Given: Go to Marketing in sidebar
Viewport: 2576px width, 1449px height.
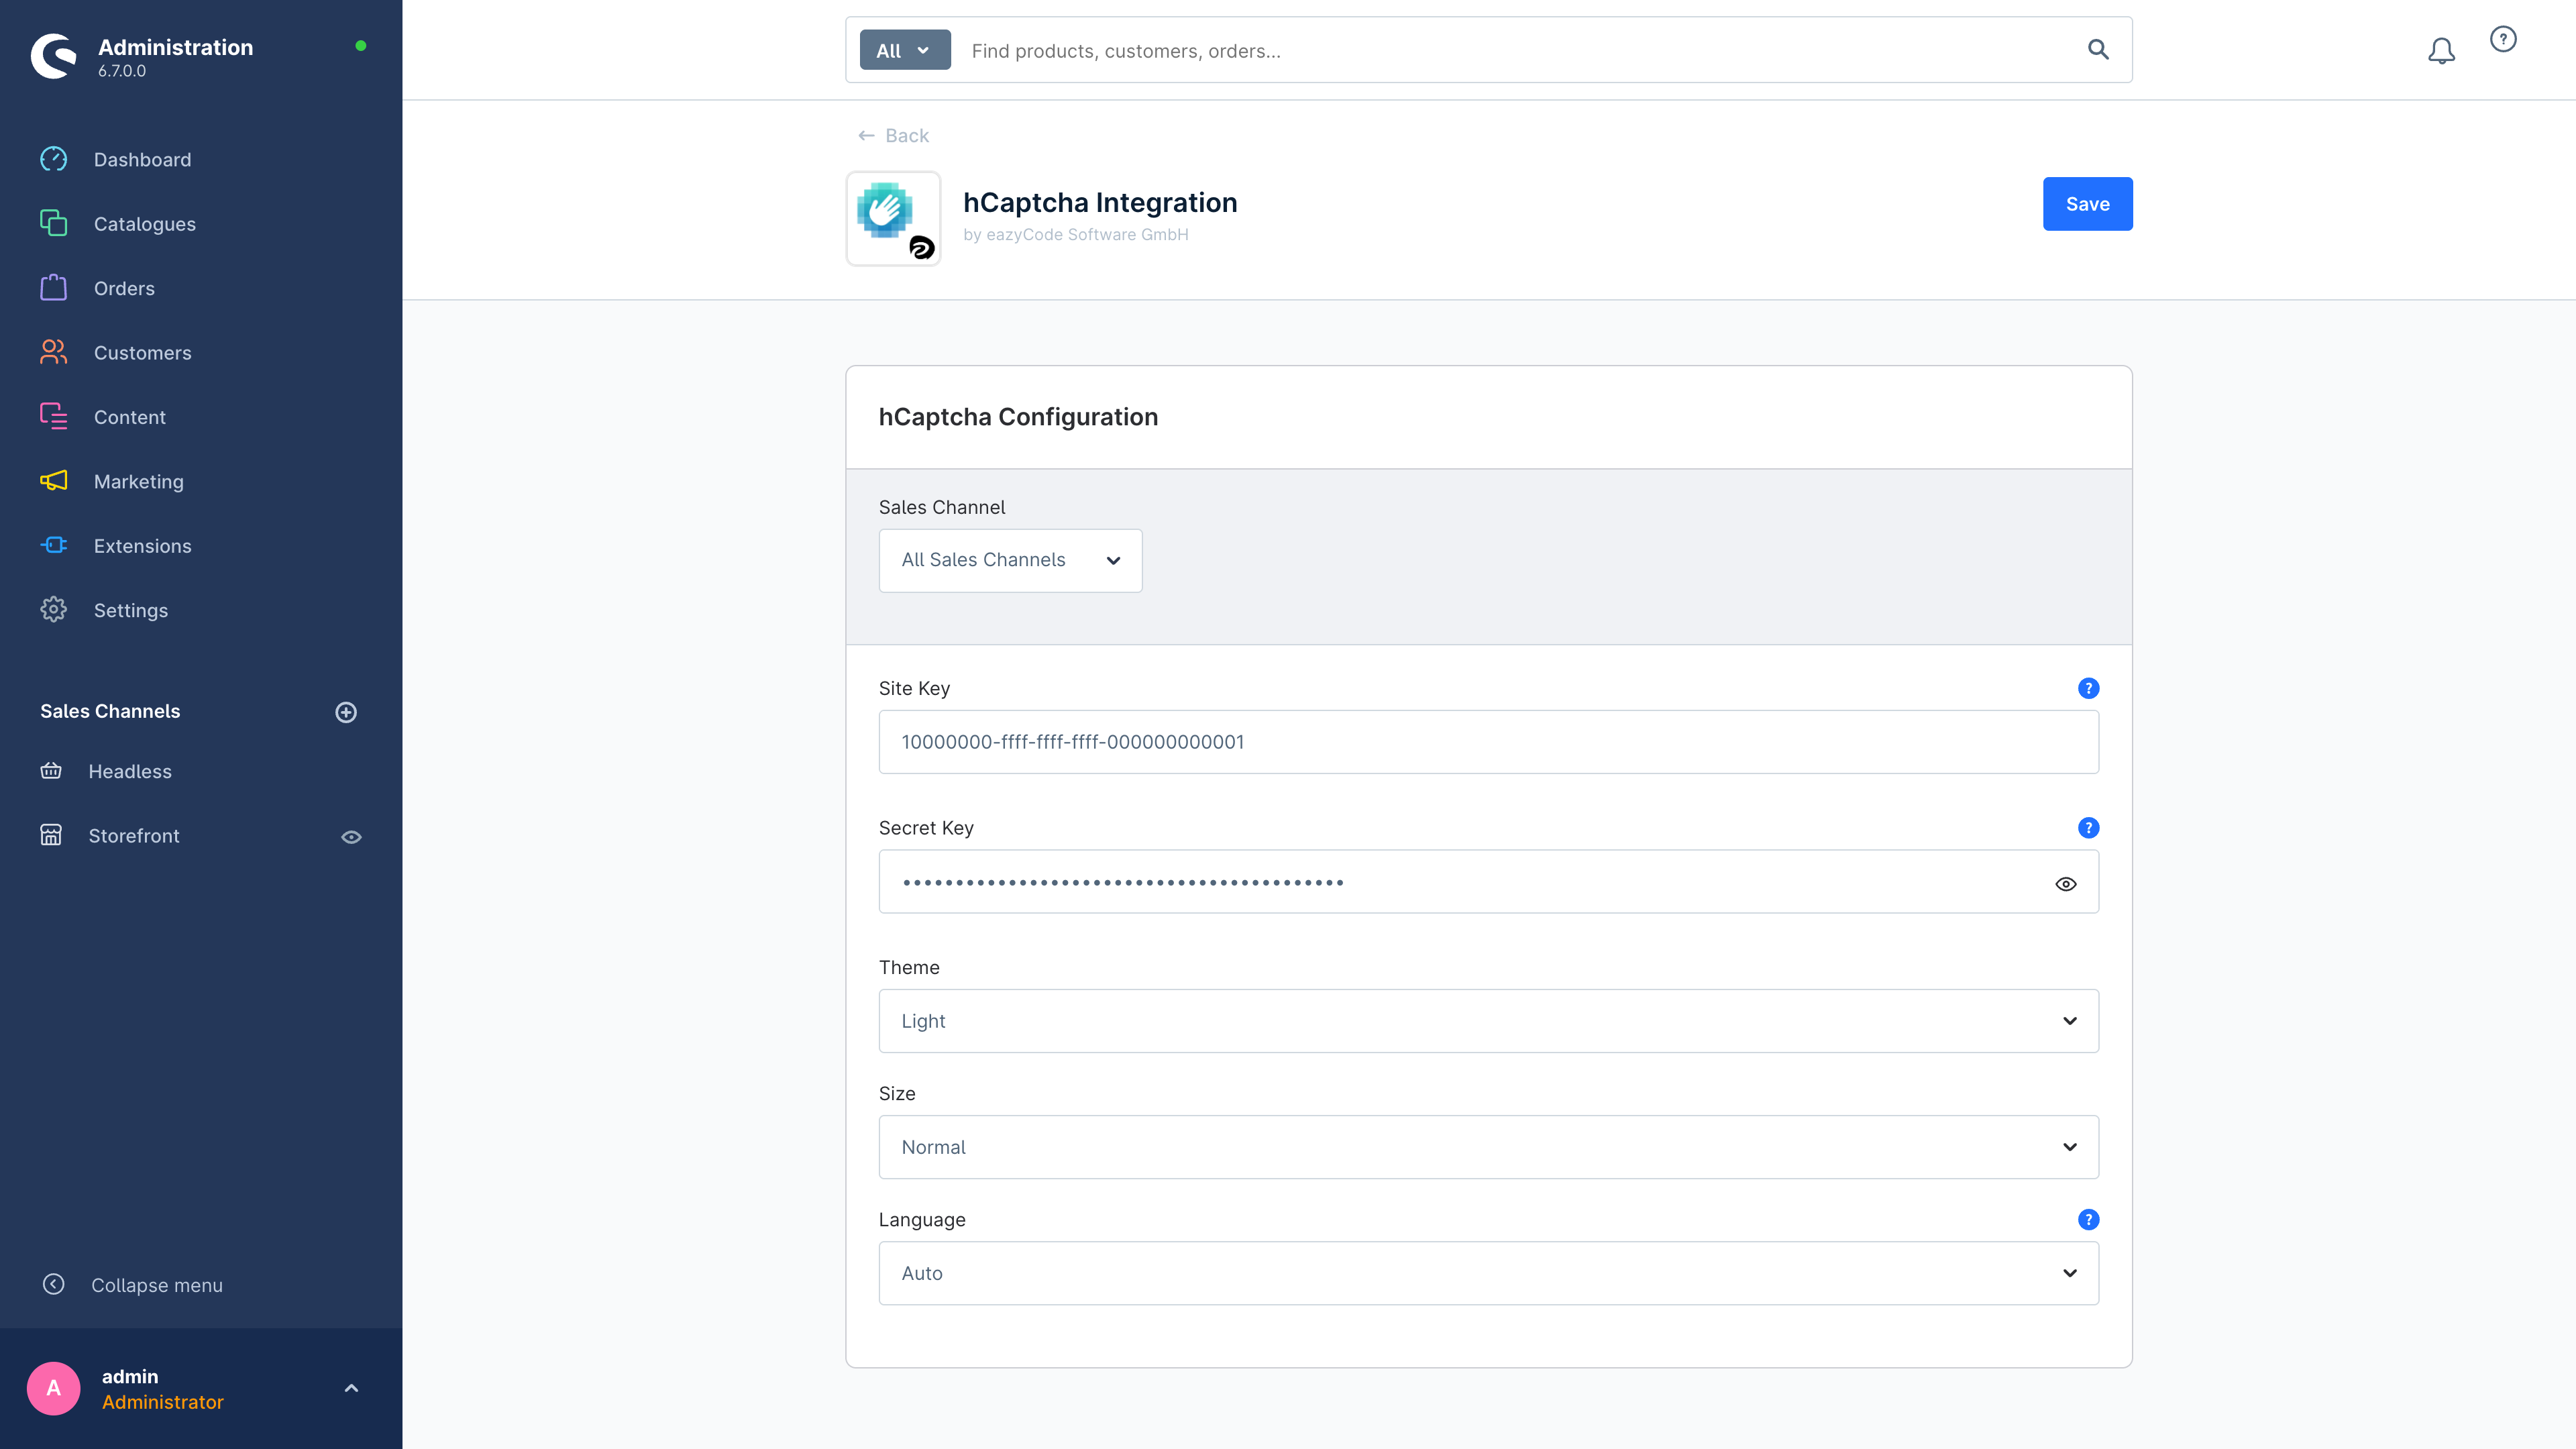Looking at the screenshot, I should [x=138, y=481].
